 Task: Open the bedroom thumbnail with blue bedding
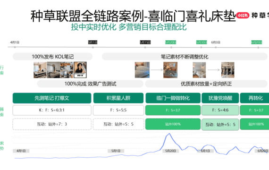pos(170,70)
